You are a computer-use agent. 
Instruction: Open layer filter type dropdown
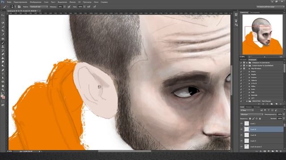point(247,110)
